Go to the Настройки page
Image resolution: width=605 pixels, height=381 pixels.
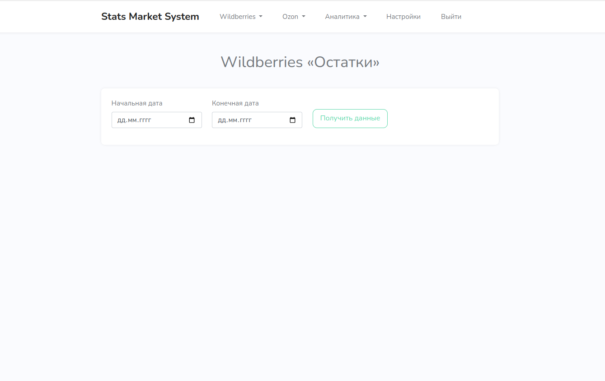pos(403,17)
